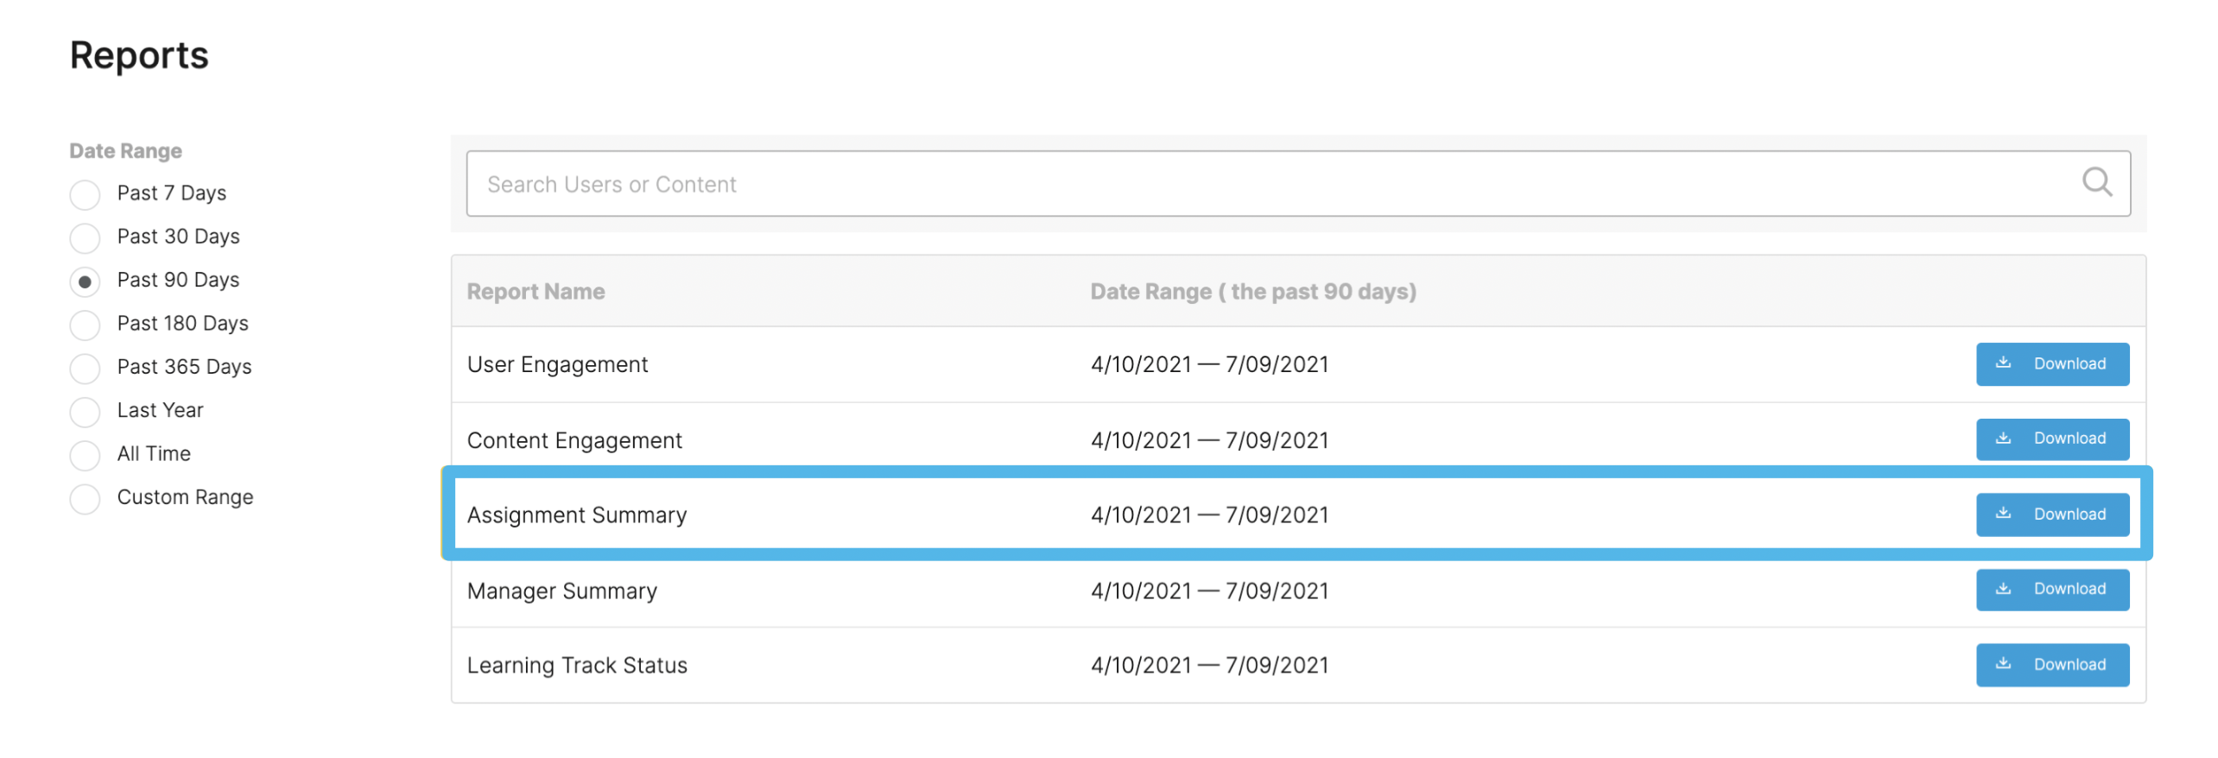Download the Manager Summary report
Viewport: 2218px width, 758px height.
click(x=2051, y=589)
